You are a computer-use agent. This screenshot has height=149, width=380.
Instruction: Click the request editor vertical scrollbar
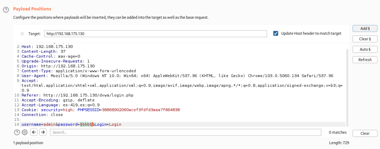coord(347,85)
